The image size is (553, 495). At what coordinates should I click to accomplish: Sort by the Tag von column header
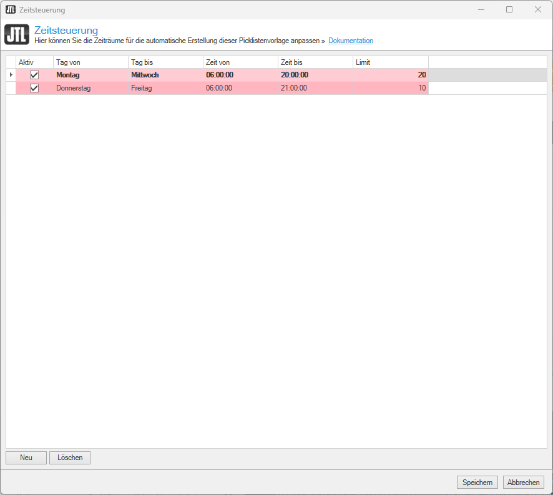pyautogui.click(x=91, y=62)
